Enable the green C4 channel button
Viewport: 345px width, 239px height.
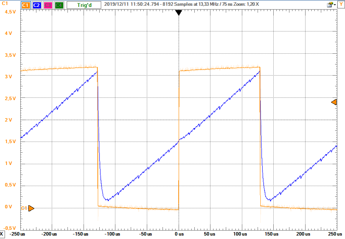(59, 5)
